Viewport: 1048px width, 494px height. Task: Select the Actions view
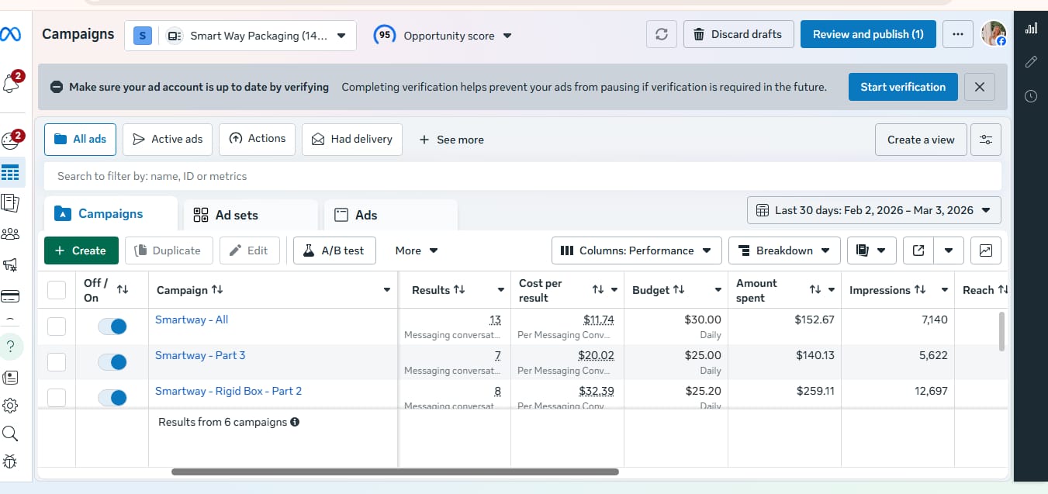[x=258, y=139]
